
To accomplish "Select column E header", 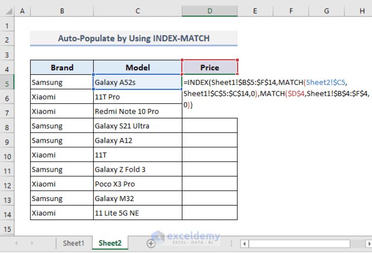I will point(255,11).
